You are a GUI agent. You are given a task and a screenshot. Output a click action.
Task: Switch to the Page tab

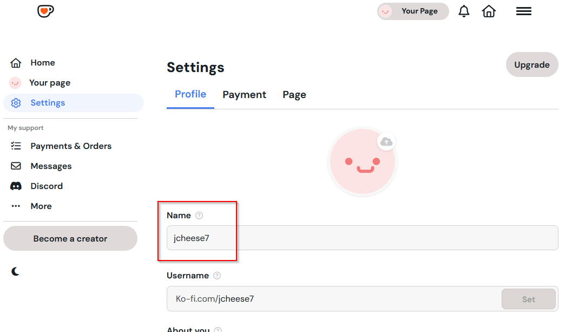(x=294, y=94)
